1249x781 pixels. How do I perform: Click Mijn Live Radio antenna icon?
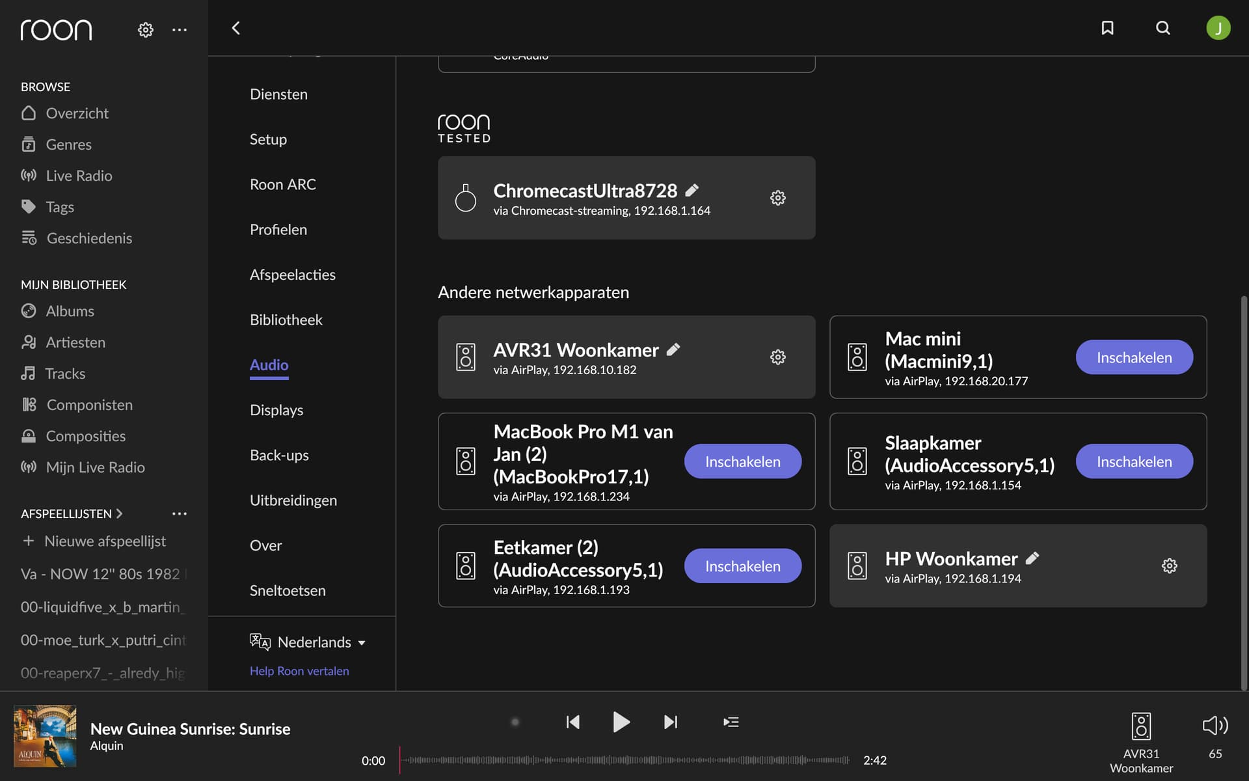29,467
